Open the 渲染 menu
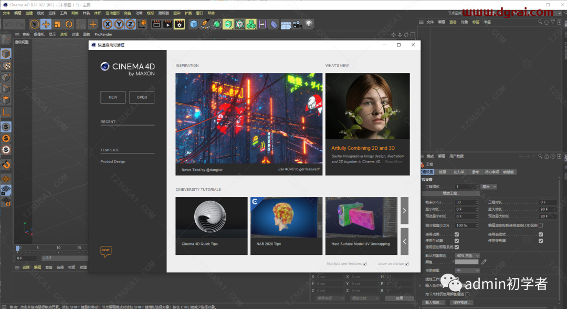The width and height of the screenshot is (567, 309). pyautogui.click(x=176, y=13)
